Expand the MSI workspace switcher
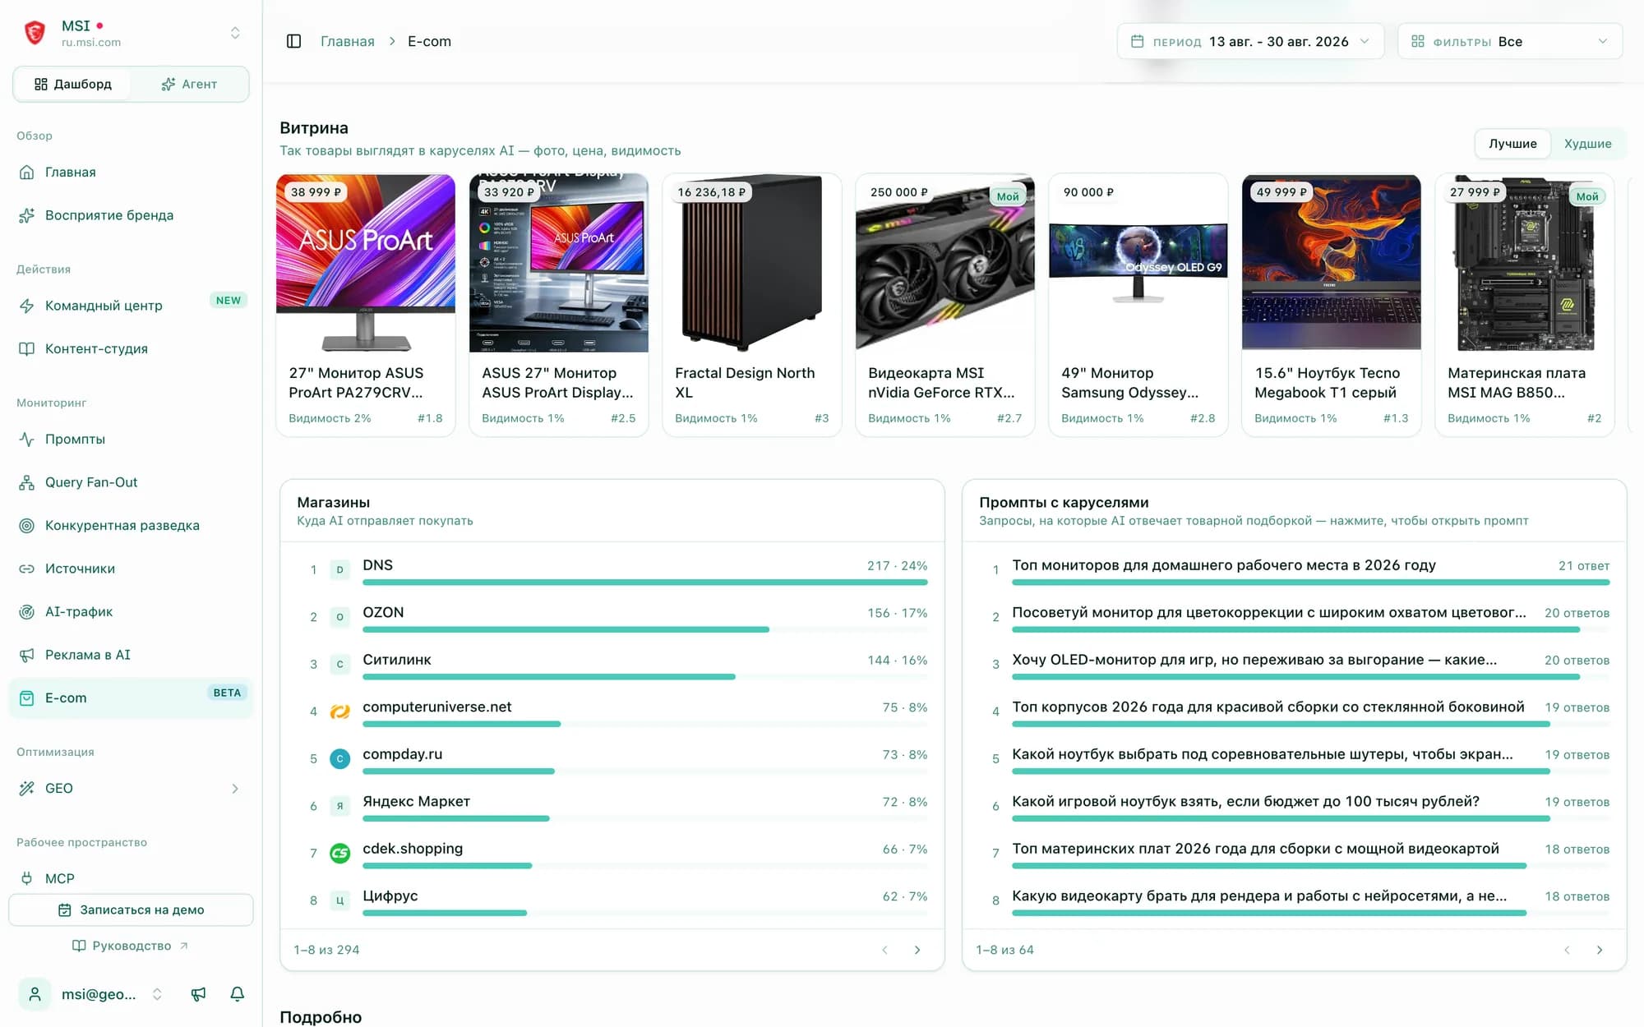Viewport: 1644px width, 1027px height. (x=235, y=33)
